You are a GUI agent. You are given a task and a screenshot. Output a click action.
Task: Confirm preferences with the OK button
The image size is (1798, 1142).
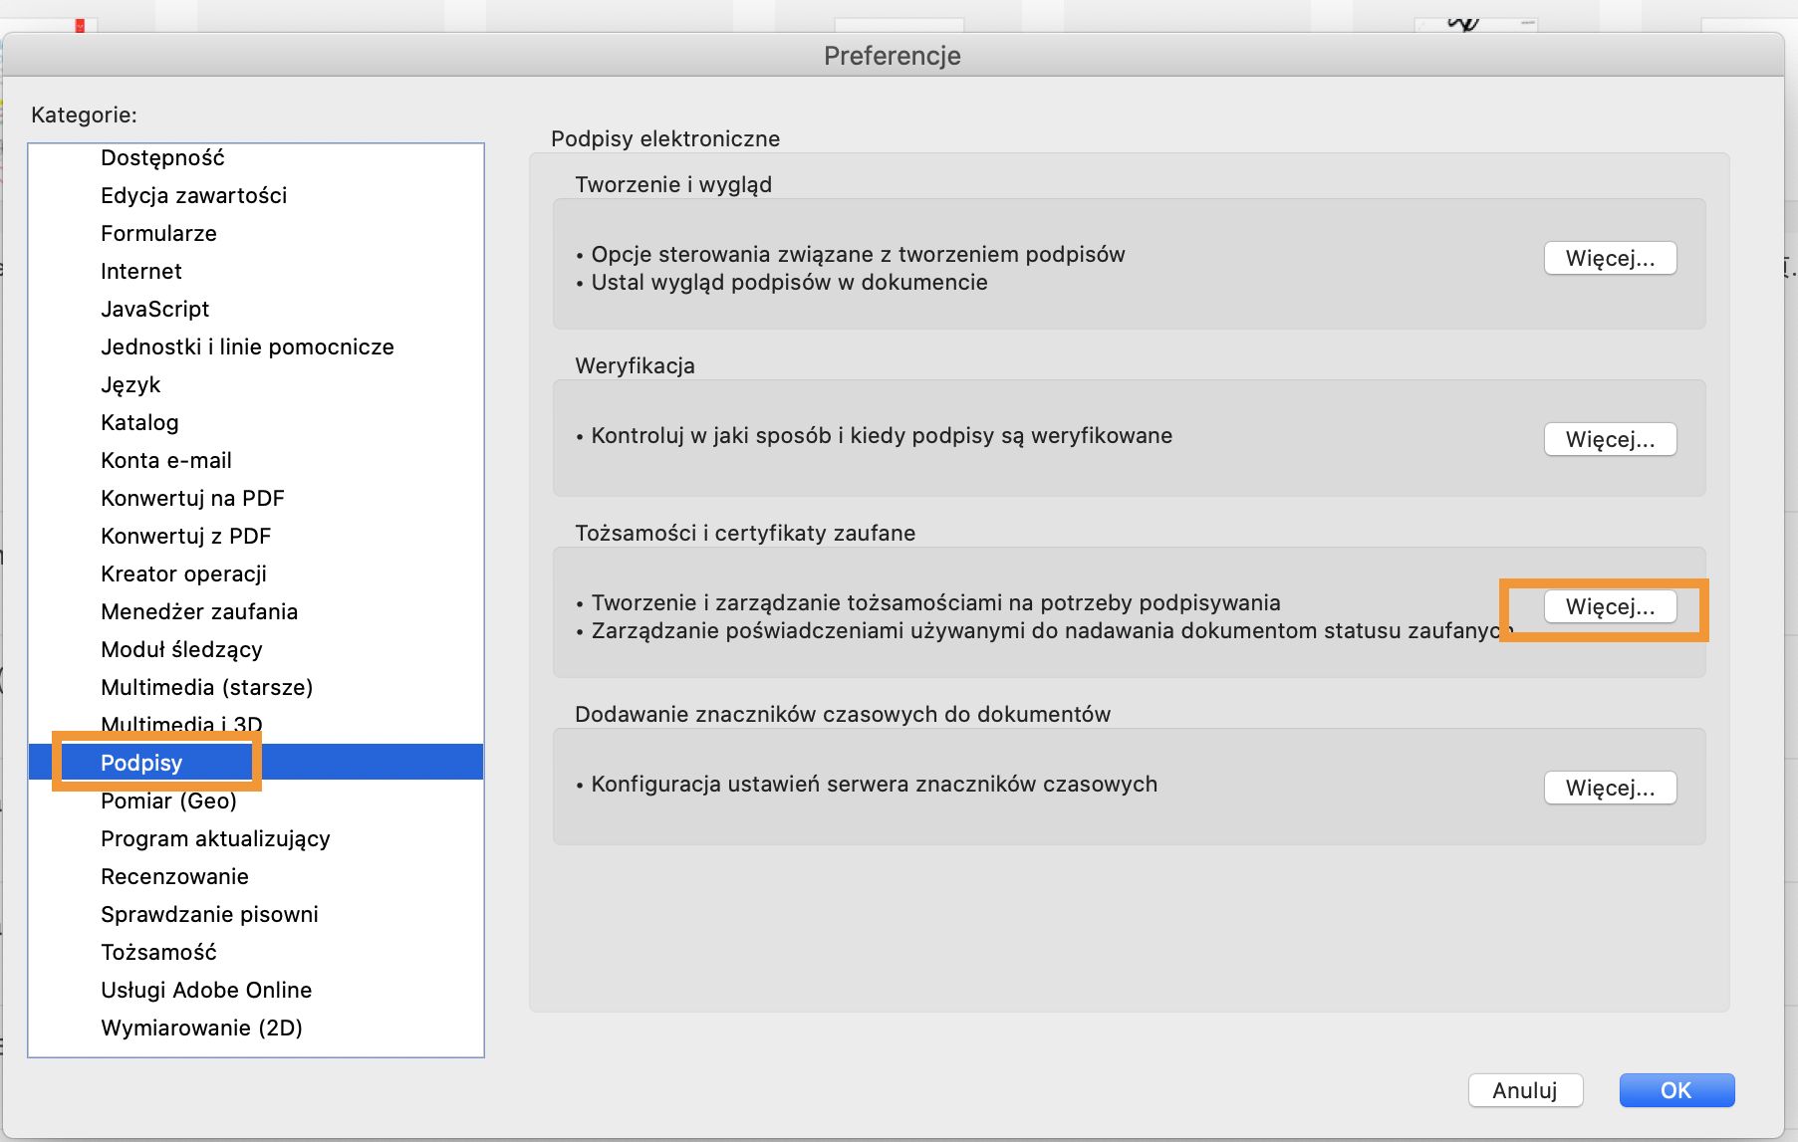point(1676,1090)
